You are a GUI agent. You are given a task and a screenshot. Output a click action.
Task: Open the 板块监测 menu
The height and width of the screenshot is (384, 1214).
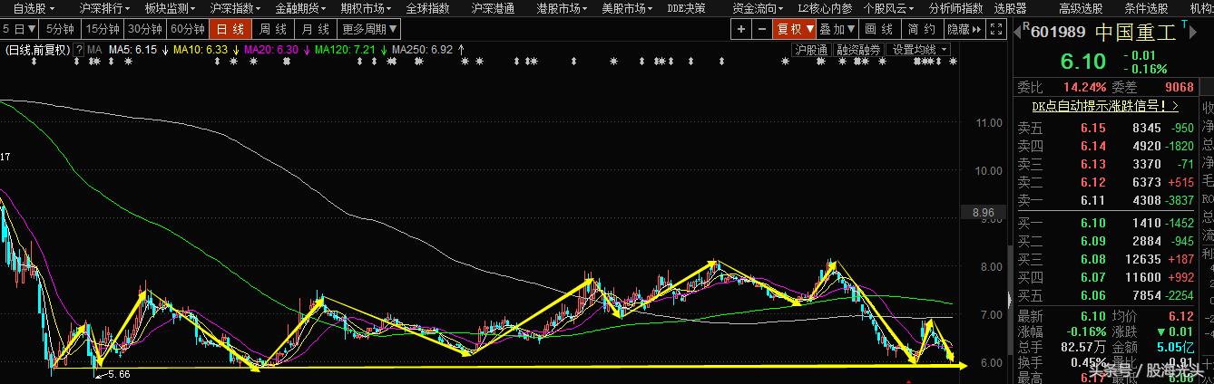(170, 8)
